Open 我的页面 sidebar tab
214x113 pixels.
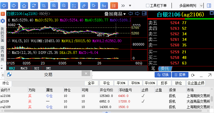click(x=2, y=34)
